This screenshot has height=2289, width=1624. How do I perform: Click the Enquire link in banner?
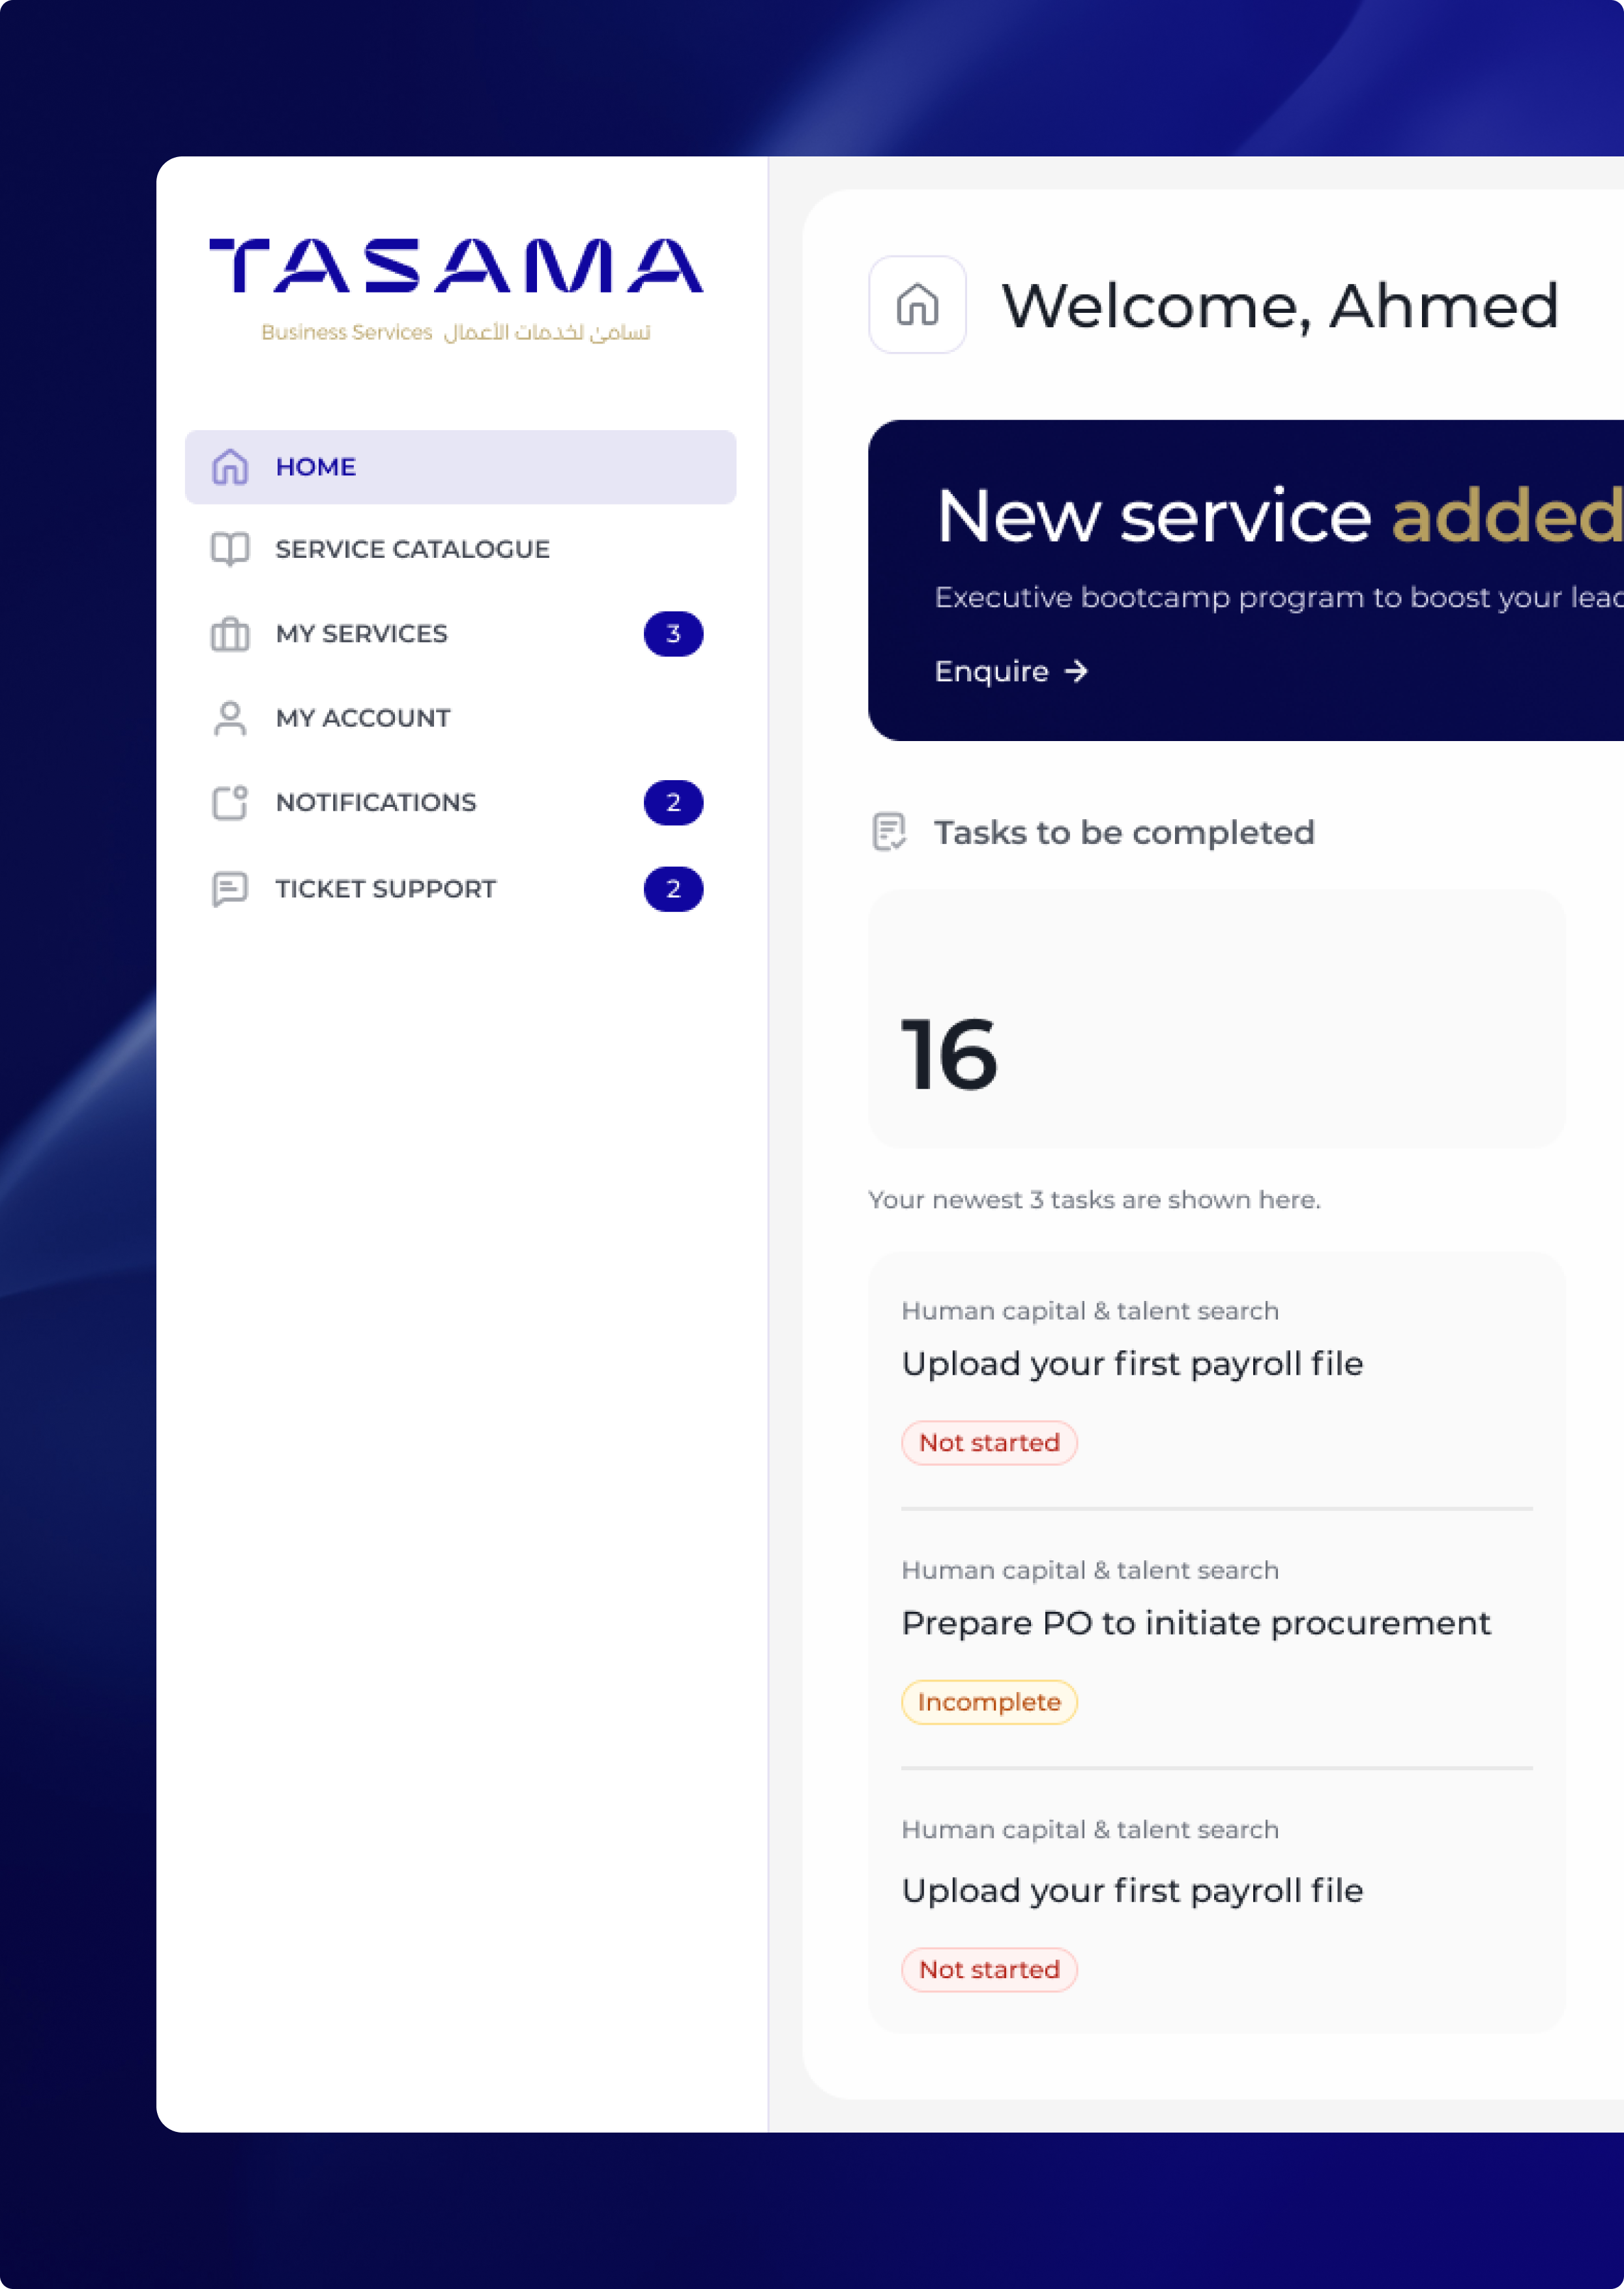click(991, 671)
